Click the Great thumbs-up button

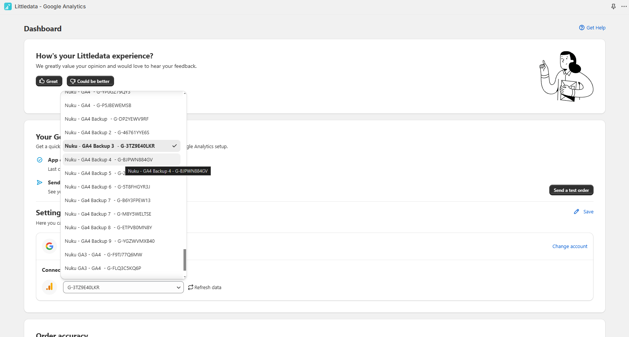[x=49, y=81]
